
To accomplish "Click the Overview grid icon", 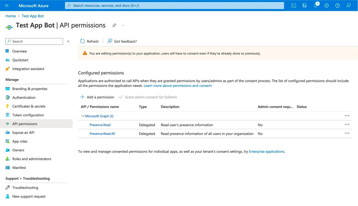I will (7, 51).
